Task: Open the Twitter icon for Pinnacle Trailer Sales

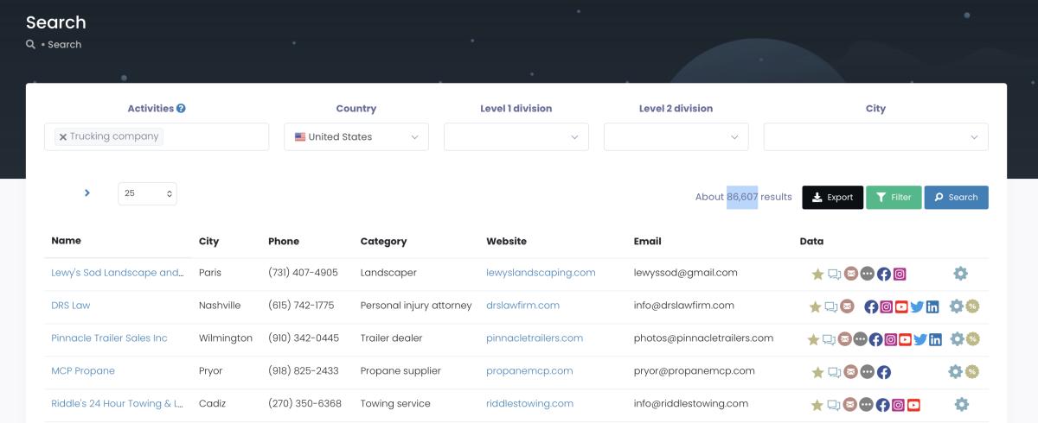Action: pyautogui.click(x=919, y=339)
